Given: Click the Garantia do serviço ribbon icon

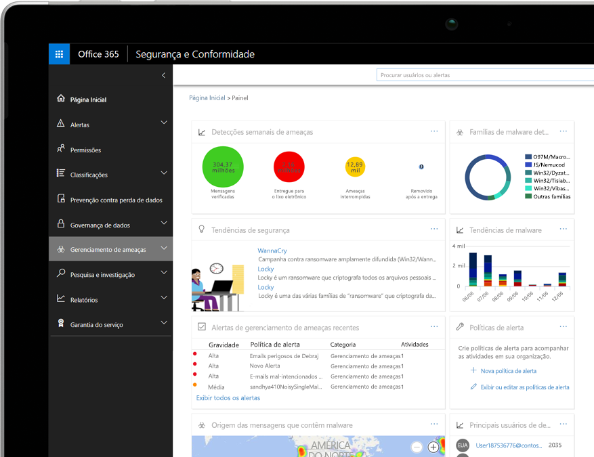Looking at the screenshot, I should point(60,323).
